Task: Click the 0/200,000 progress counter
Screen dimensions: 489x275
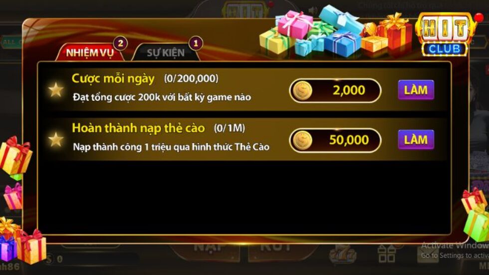Action: click(x=191, y=78)
